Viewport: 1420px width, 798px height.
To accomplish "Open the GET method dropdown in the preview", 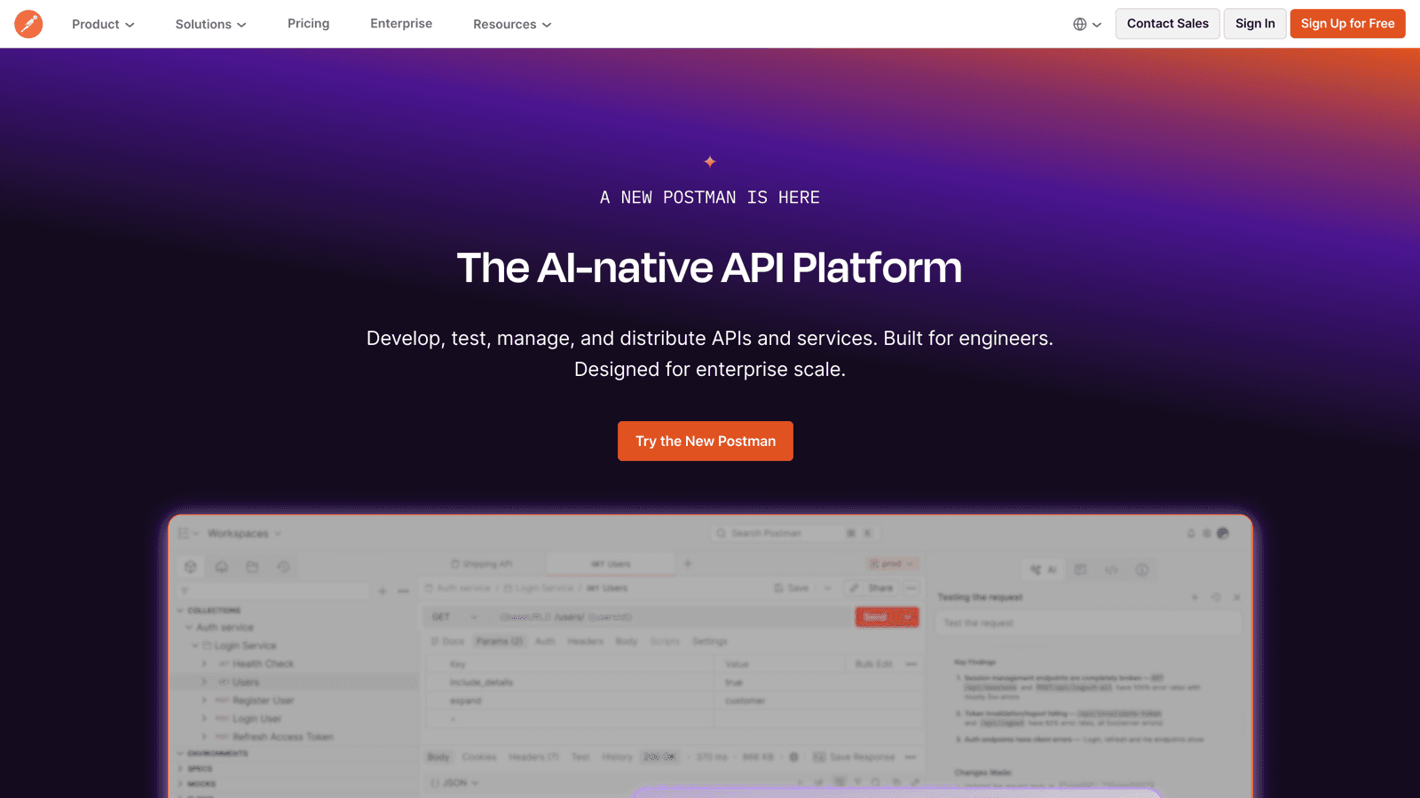I will click(x=454, y=617).
